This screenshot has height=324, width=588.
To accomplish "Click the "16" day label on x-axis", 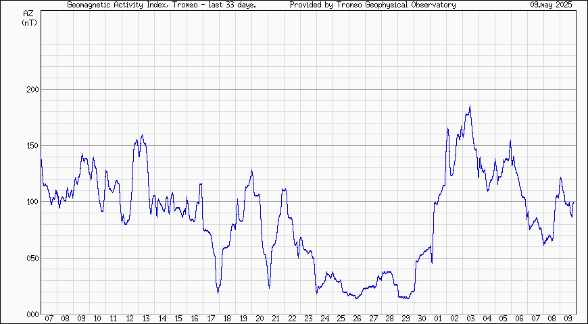I will tap(195, 319).
